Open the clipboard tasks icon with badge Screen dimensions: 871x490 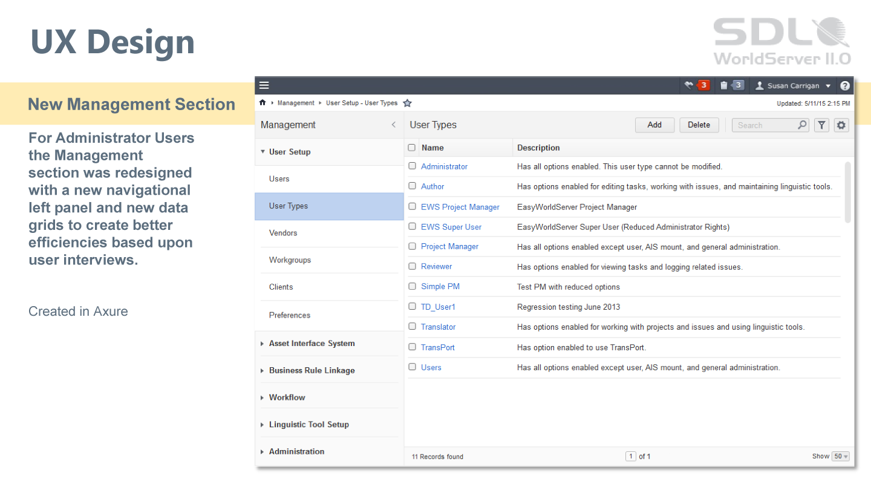click(731, 85)
